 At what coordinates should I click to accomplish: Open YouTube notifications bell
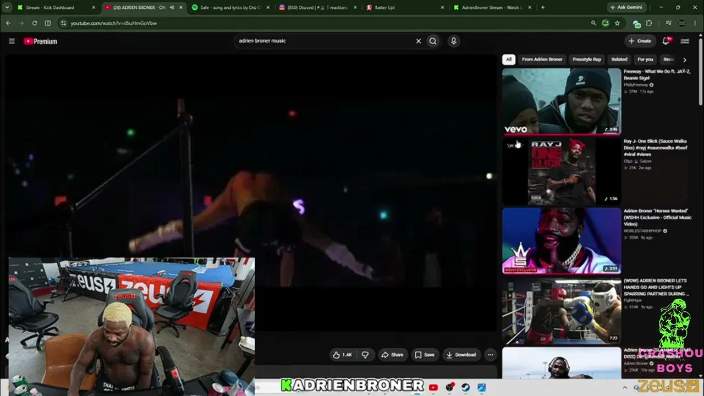click(667, 41)
